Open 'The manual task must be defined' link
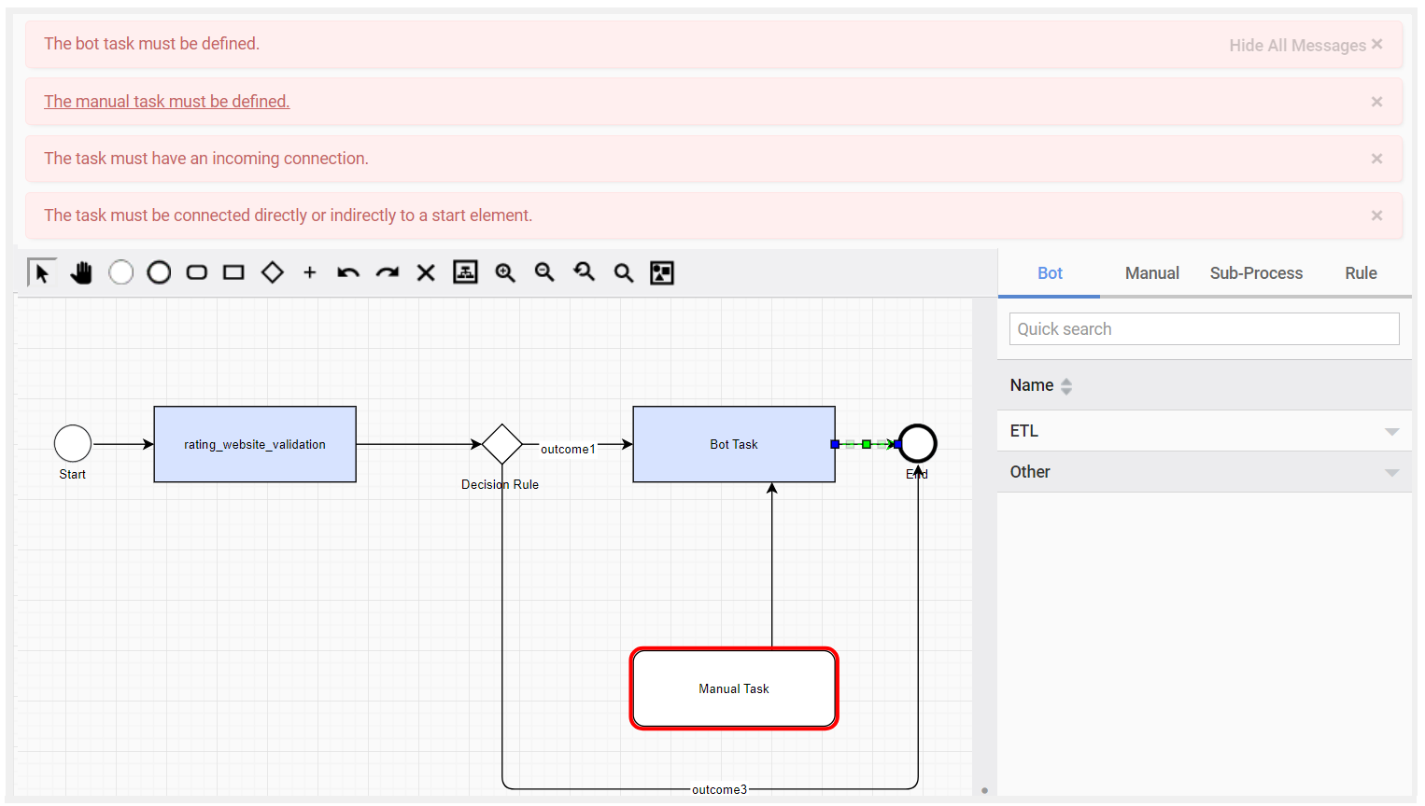Screen dimensions: 1425x806 [166, 102]
